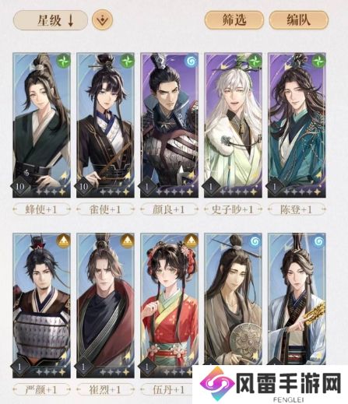
Task: Select the 蜂使 character card
Action: tap(41, 125)
